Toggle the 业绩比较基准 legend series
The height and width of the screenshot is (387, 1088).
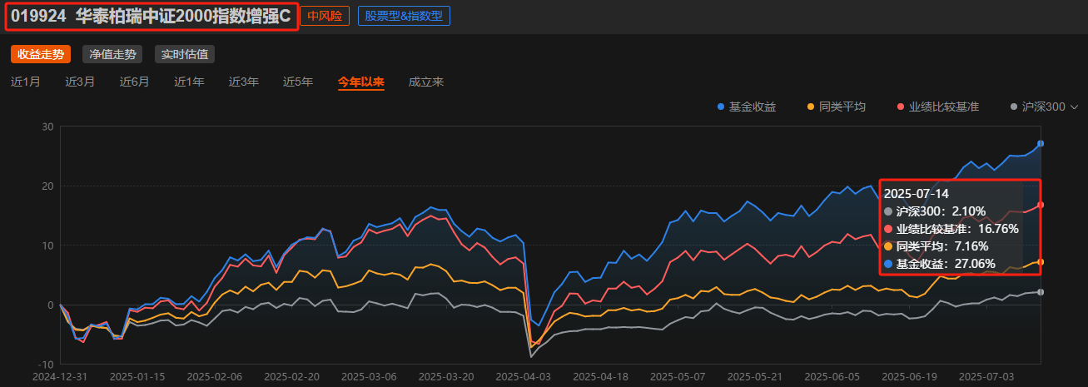(x=938, y=107)
